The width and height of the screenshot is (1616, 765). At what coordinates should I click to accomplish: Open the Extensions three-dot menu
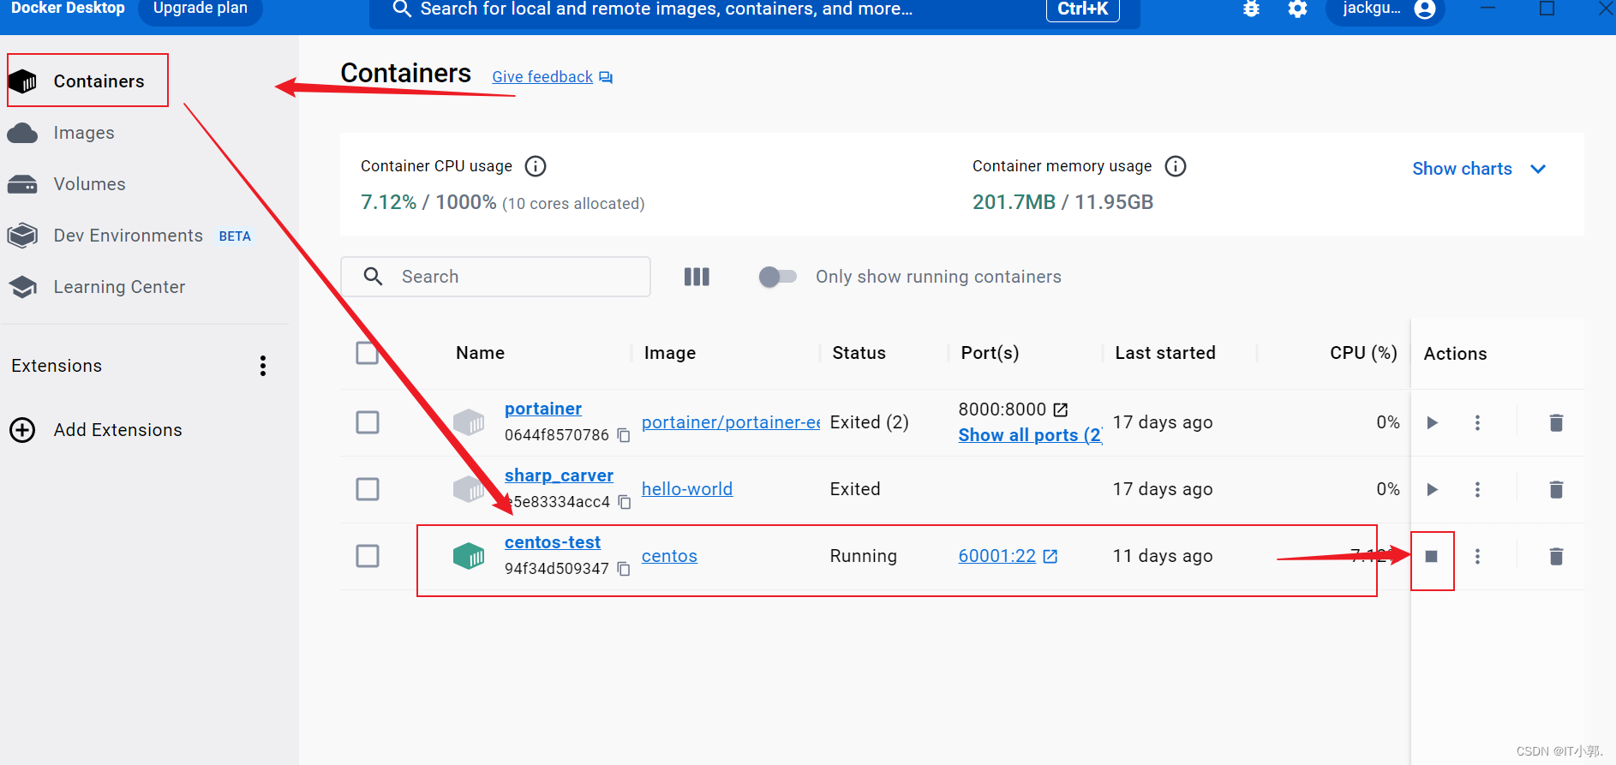[x=263, y=366]
